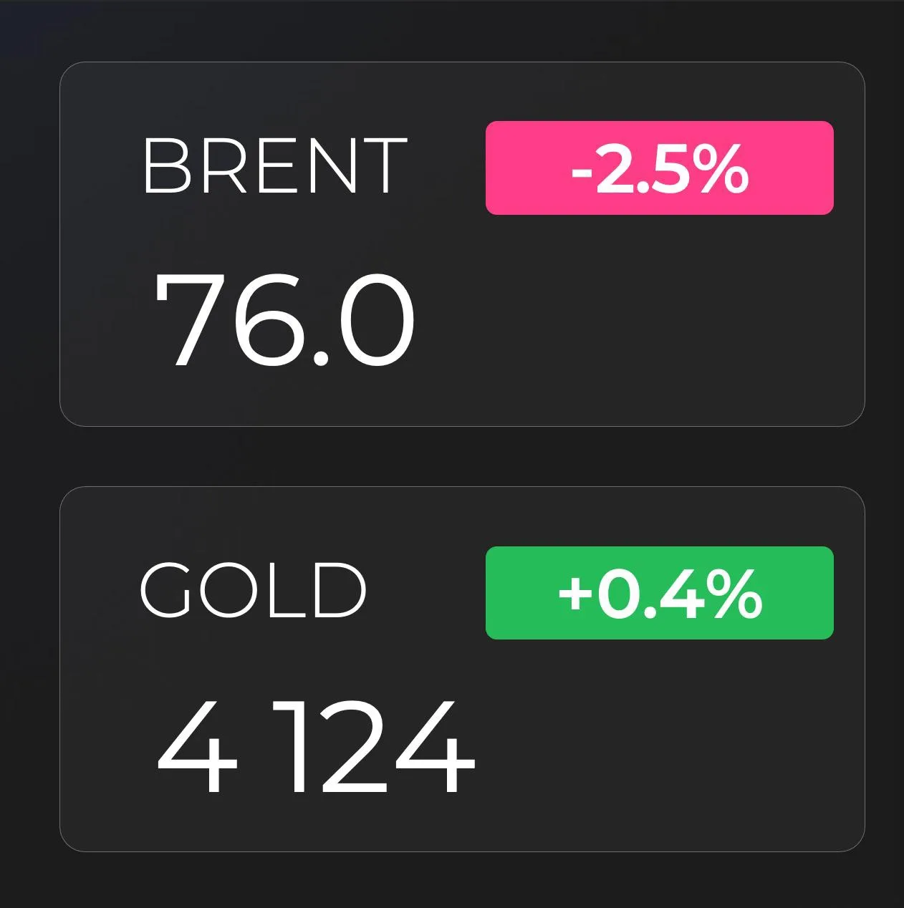The image size is (904, 908).
Task: Select the pink -2.5% change badge
Action: tap(660, 168)
